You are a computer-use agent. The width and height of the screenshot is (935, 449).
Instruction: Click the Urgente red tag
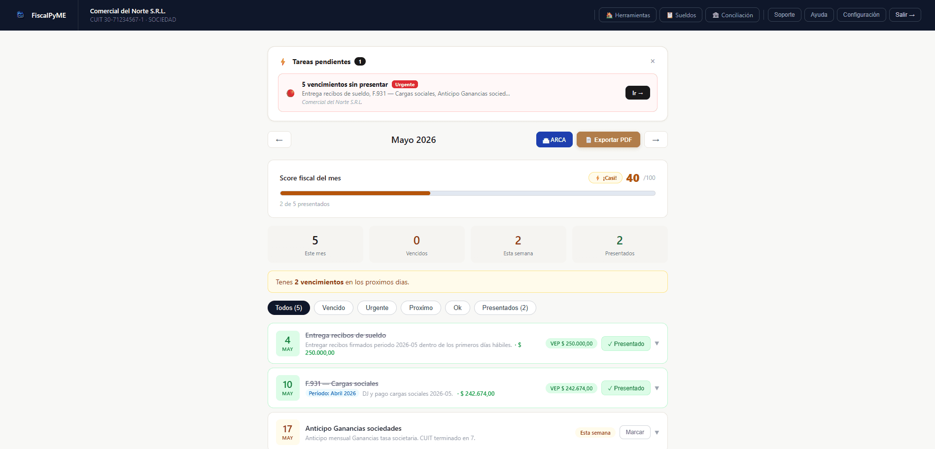(405, 84)
